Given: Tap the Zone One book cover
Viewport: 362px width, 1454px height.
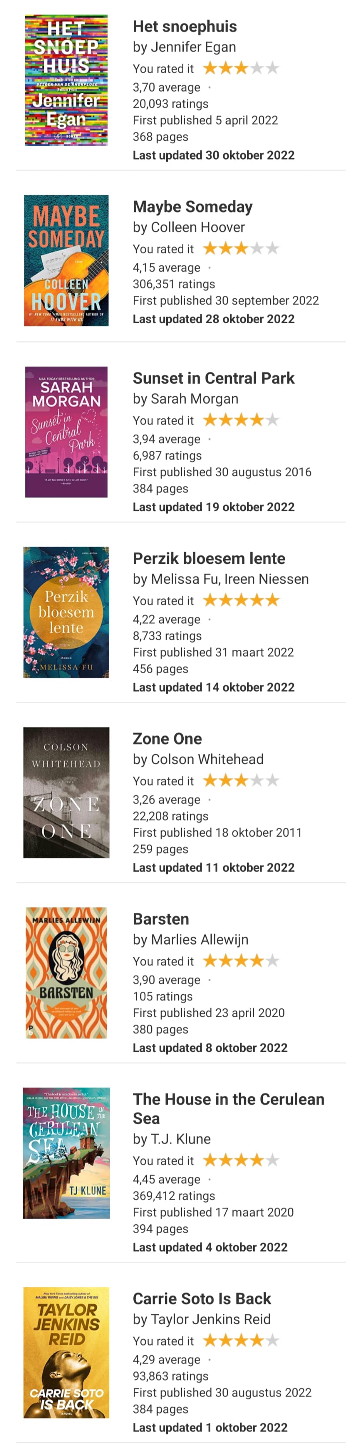Looking at the screenshot, I should [66, 792].
